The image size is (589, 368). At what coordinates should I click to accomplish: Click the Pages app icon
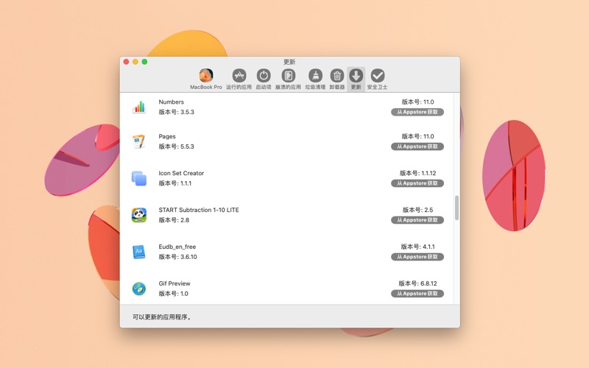(x=138, y=141)
